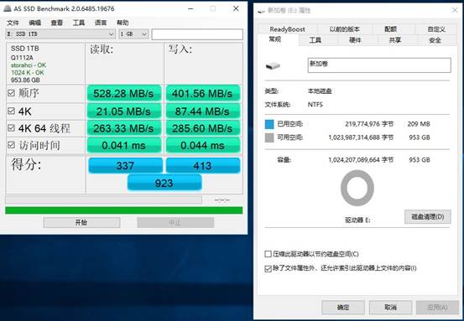Click the 21.05 MB/s 4K read result

tap(123, 111)
